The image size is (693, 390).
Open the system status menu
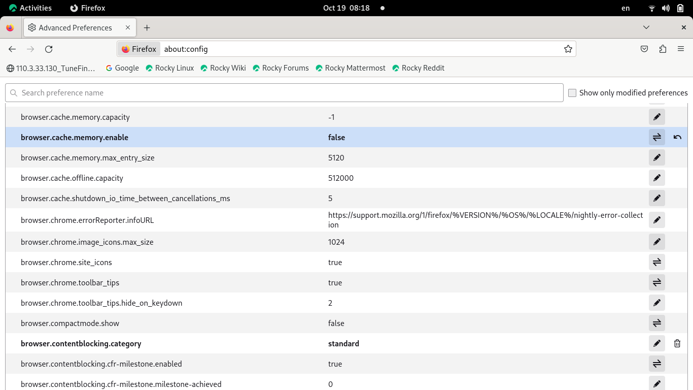pyautogui.click(x=666, y=8)
